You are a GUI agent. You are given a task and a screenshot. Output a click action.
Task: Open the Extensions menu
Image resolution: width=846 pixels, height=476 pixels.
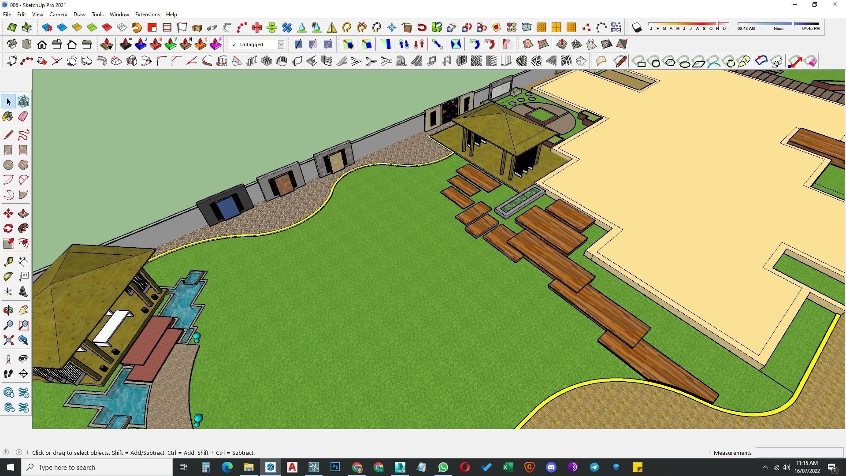click(x=147, y=15)
